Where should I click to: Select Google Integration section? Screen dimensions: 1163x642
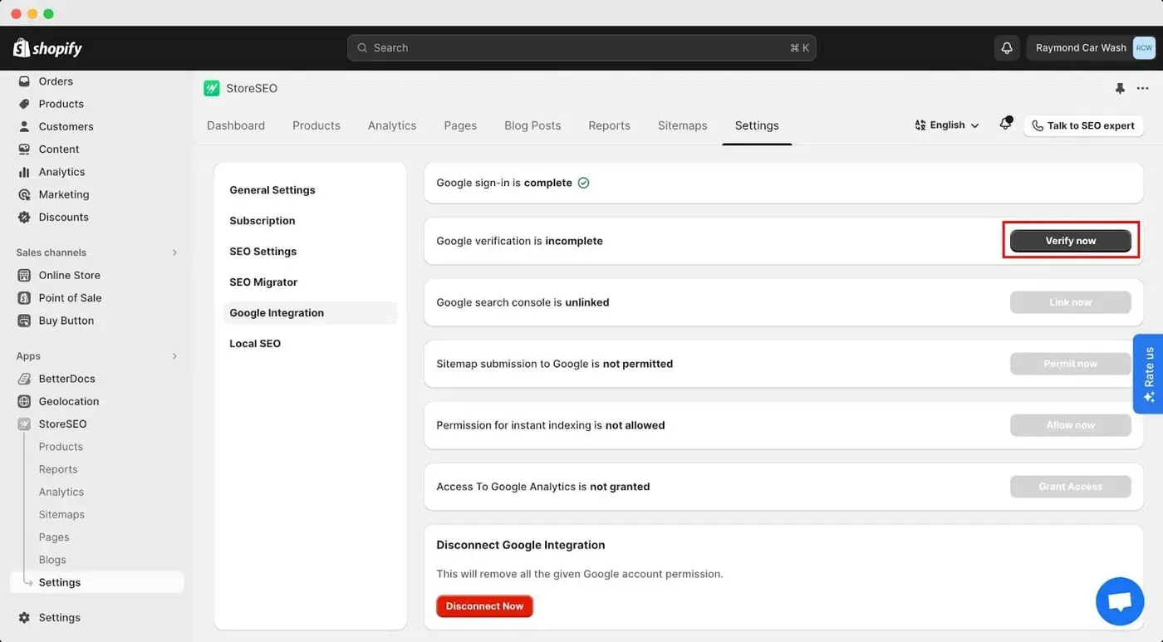pyautogui.click(x=310, y=313)
